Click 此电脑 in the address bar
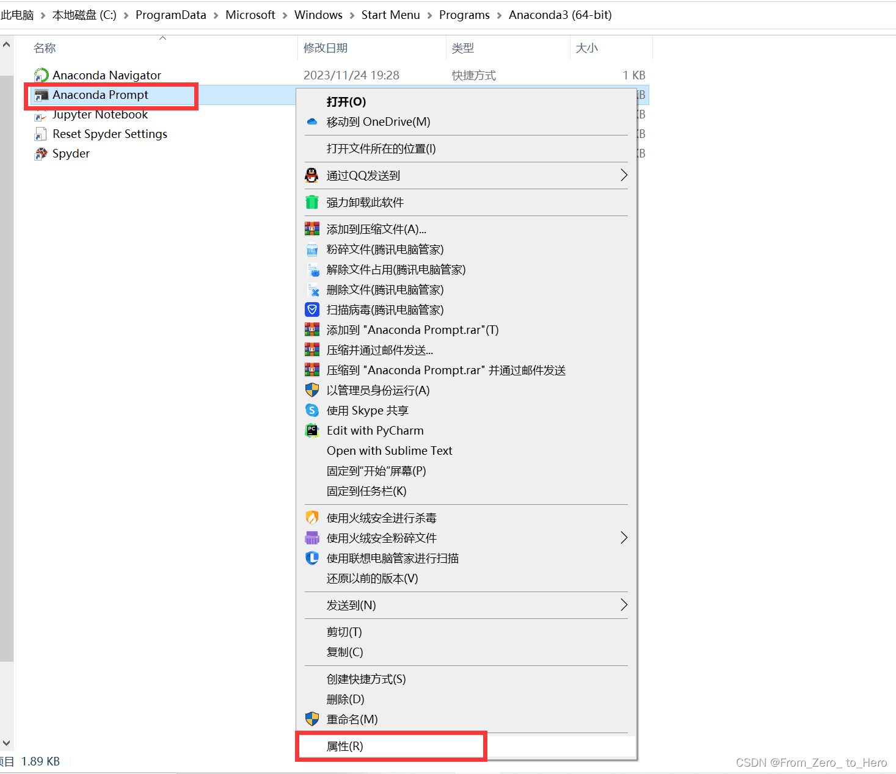Viewport: 896px width, 774px height. coord(17,15)
